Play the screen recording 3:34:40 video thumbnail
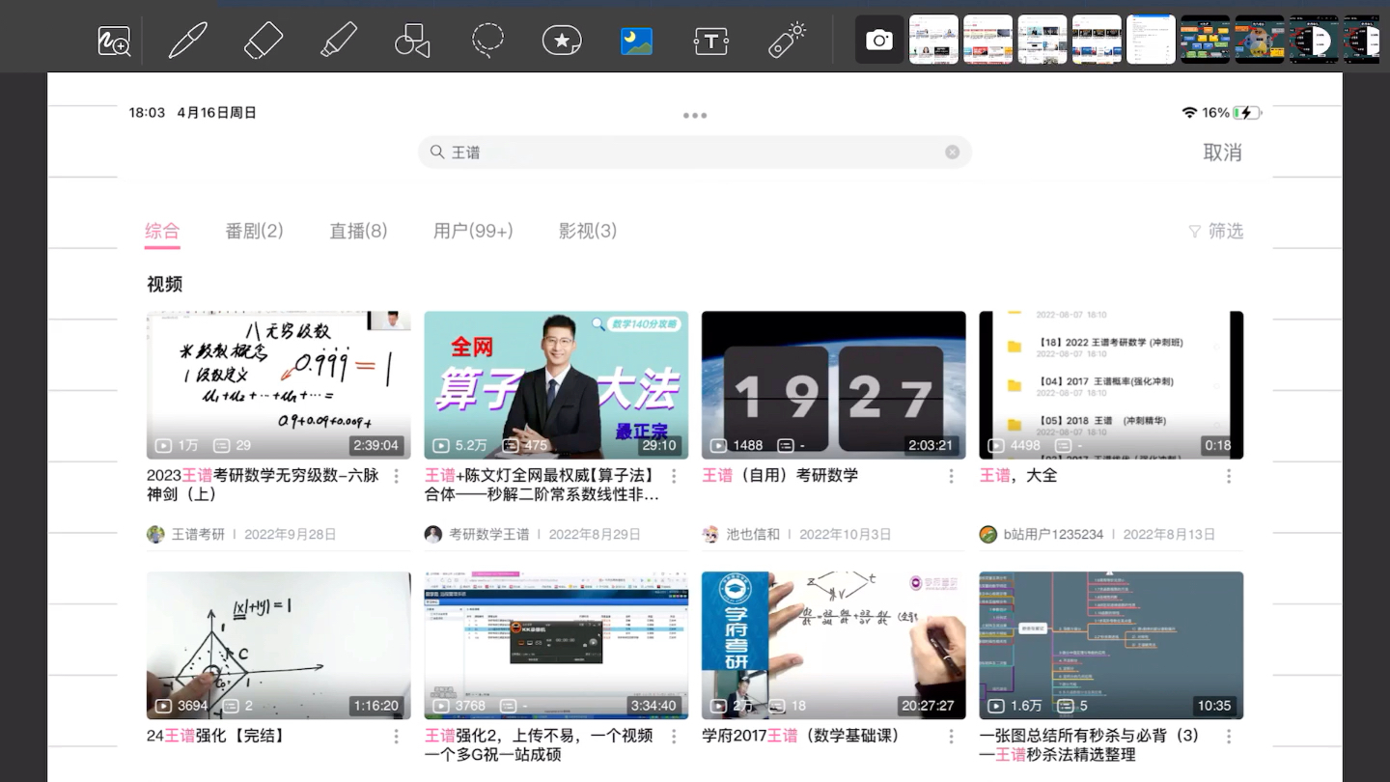This screenshot has width=1390, height=782. pos(556,646)
